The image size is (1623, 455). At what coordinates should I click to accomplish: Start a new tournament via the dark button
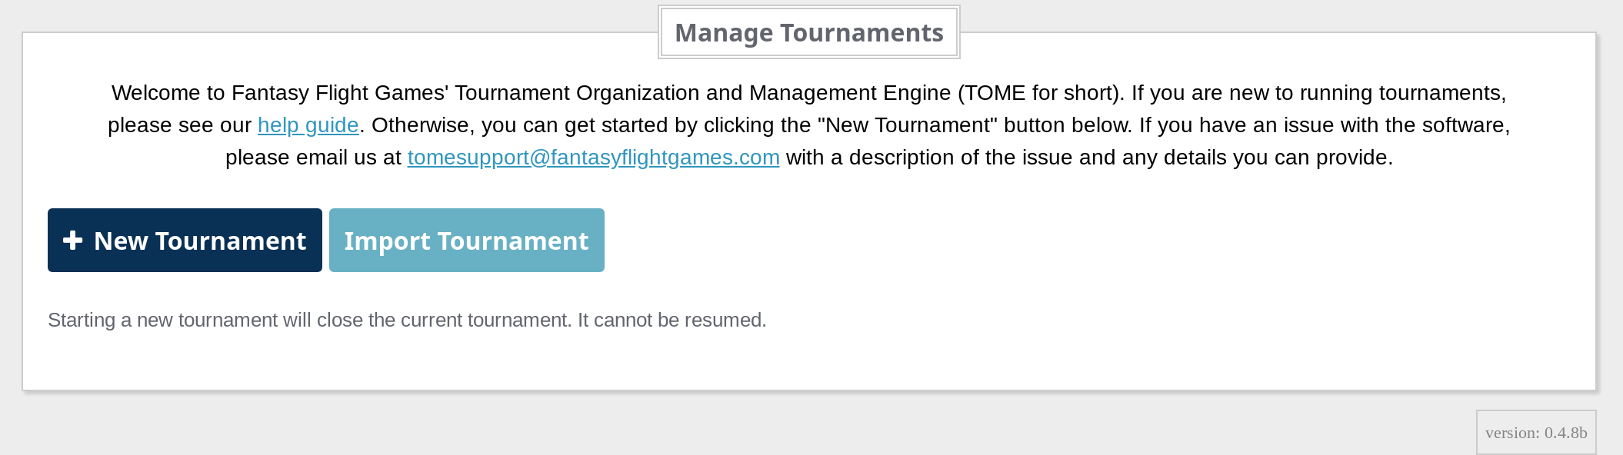185,241
